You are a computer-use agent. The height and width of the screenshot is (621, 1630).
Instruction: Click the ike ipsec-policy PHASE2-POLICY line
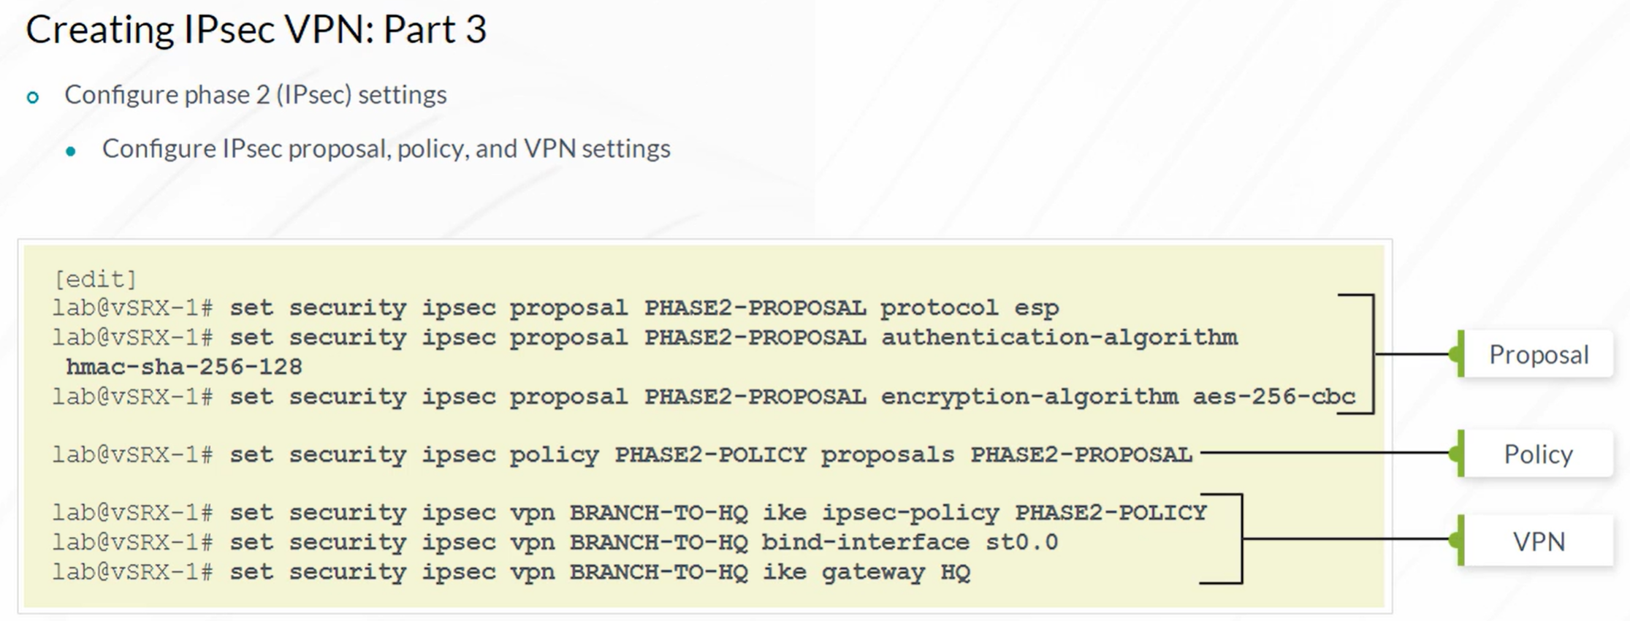(x=630, y=512)
